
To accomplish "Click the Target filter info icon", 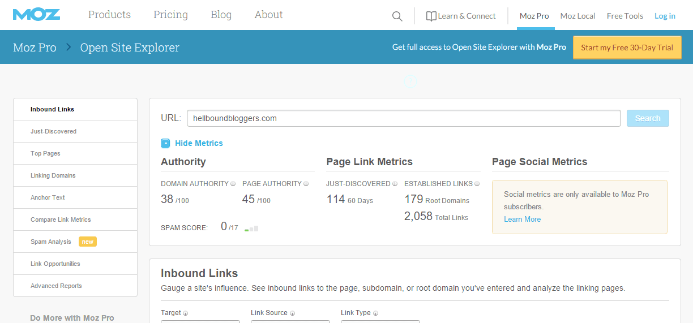I will click(x=186, y=313).
